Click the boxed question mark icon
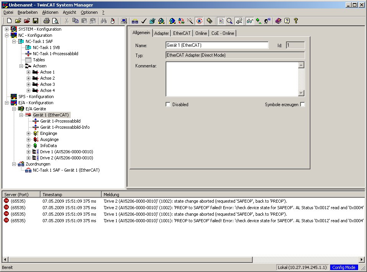This screenshot has height=272, width=367. click(x=287, y=21)
